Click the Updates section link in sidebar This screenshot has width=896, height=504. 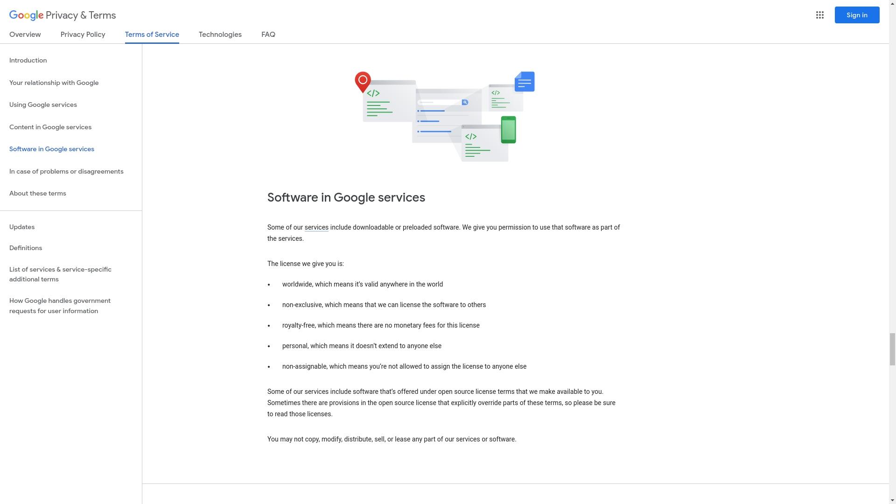pyautogui.click(x=21, y=226)
